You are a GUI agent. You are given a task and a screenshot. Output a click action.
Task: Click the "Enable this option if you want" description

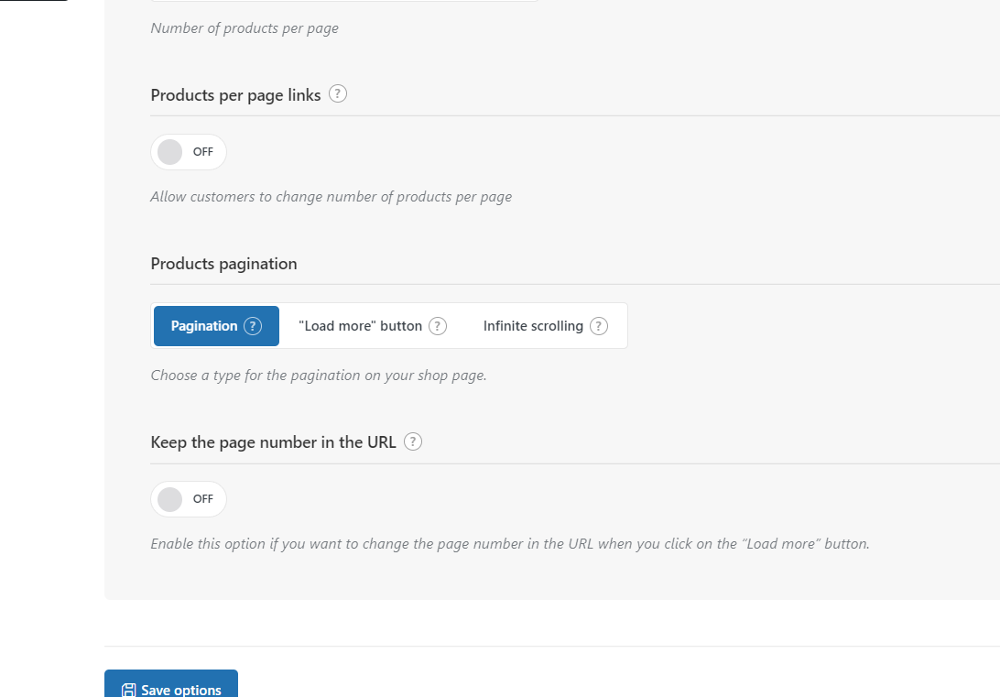click(509, 544)
